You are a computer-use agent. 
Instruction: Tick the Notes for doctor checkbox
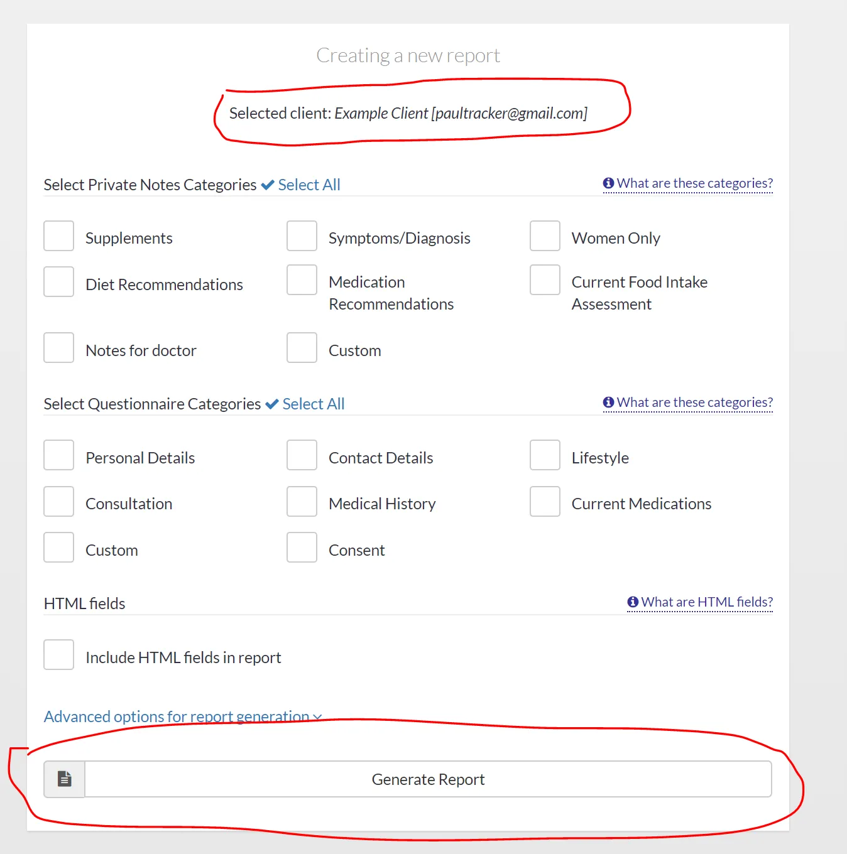(x=59, y=348)
